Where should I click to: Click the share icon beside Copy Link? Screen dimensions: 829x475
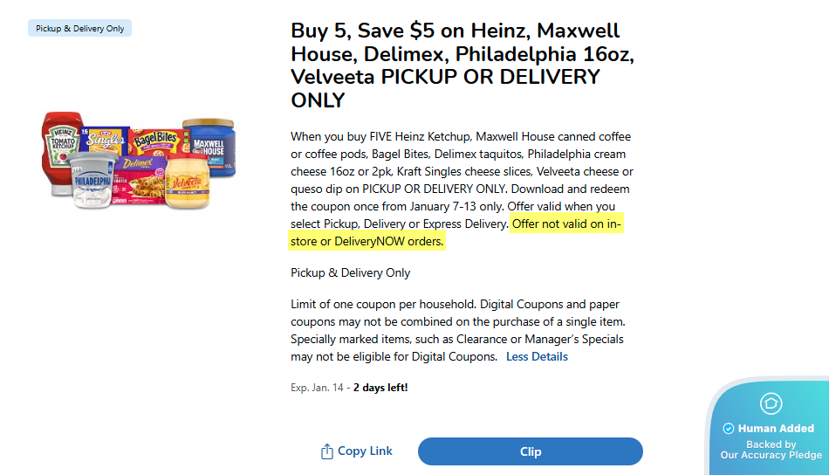click(327, 451)
